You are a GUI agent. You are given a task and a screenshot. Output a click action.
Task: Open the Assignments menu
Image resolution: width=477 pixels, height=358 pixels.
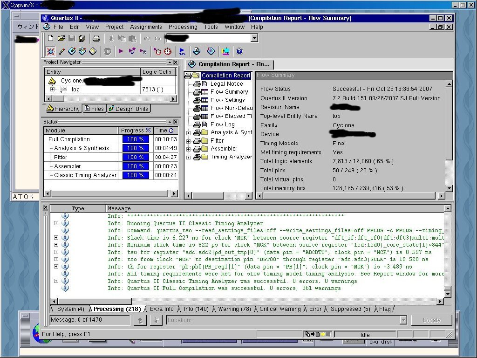pos(146,27)
